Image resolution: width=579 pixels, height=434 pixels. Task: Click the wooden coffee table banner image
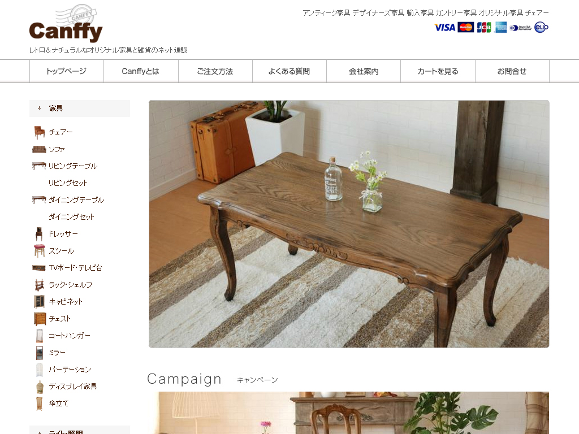pos(349,224)
